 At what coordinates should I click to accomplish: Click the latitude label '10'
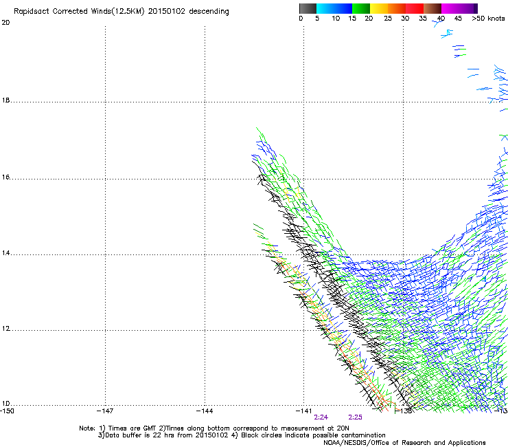point(5,404)
